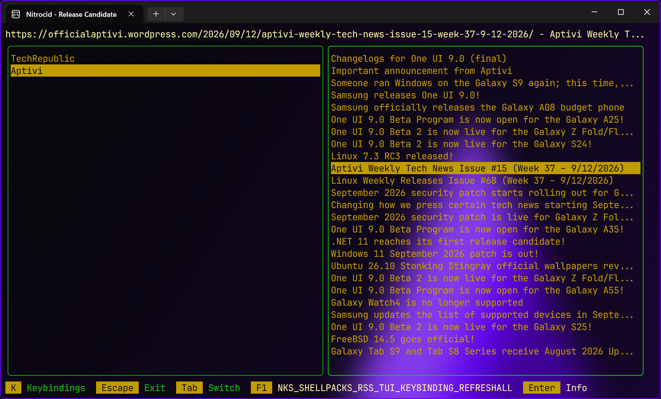Maximize the terminal window

[621, 12]
